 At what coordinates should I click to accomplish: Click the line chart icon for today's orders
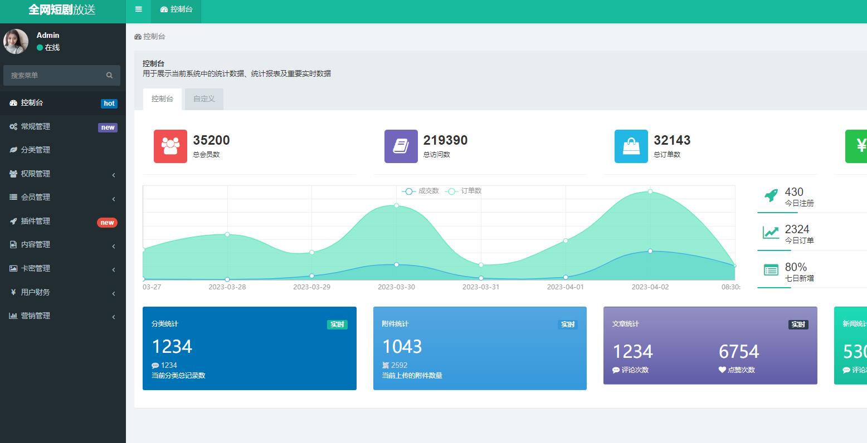click(771, 233)
